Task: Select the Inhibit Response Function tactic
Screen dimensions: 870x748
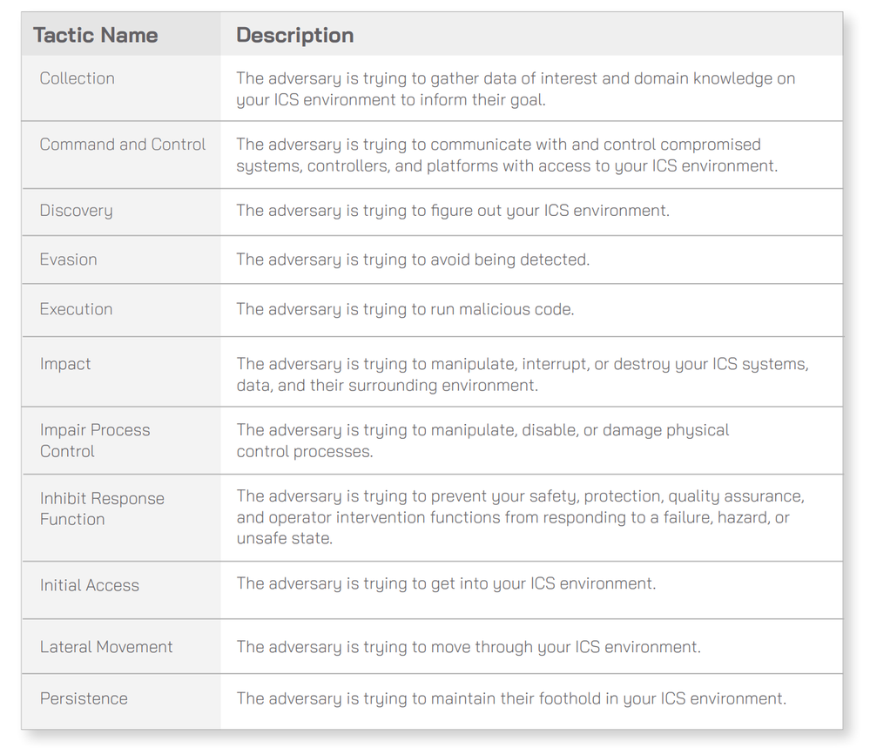Action: pyautogui.click(x=102, y=509)
